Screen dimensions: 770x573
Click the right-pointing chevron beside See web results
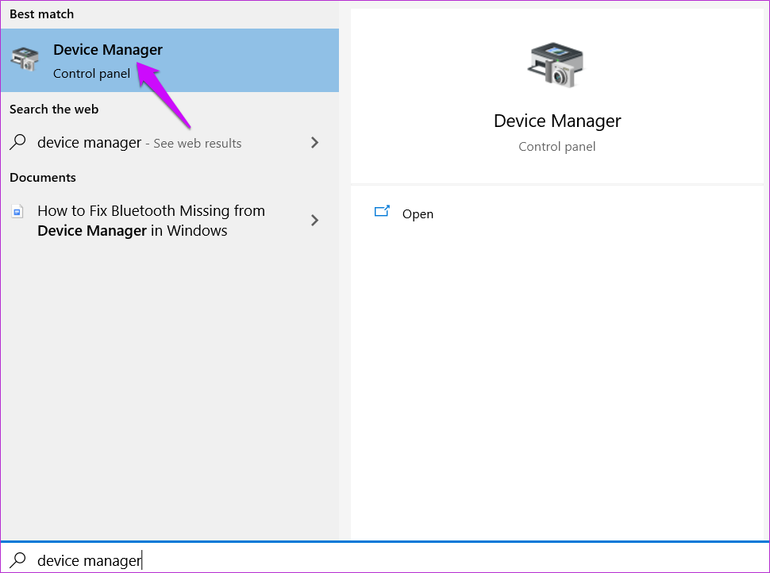pos(314,142)
